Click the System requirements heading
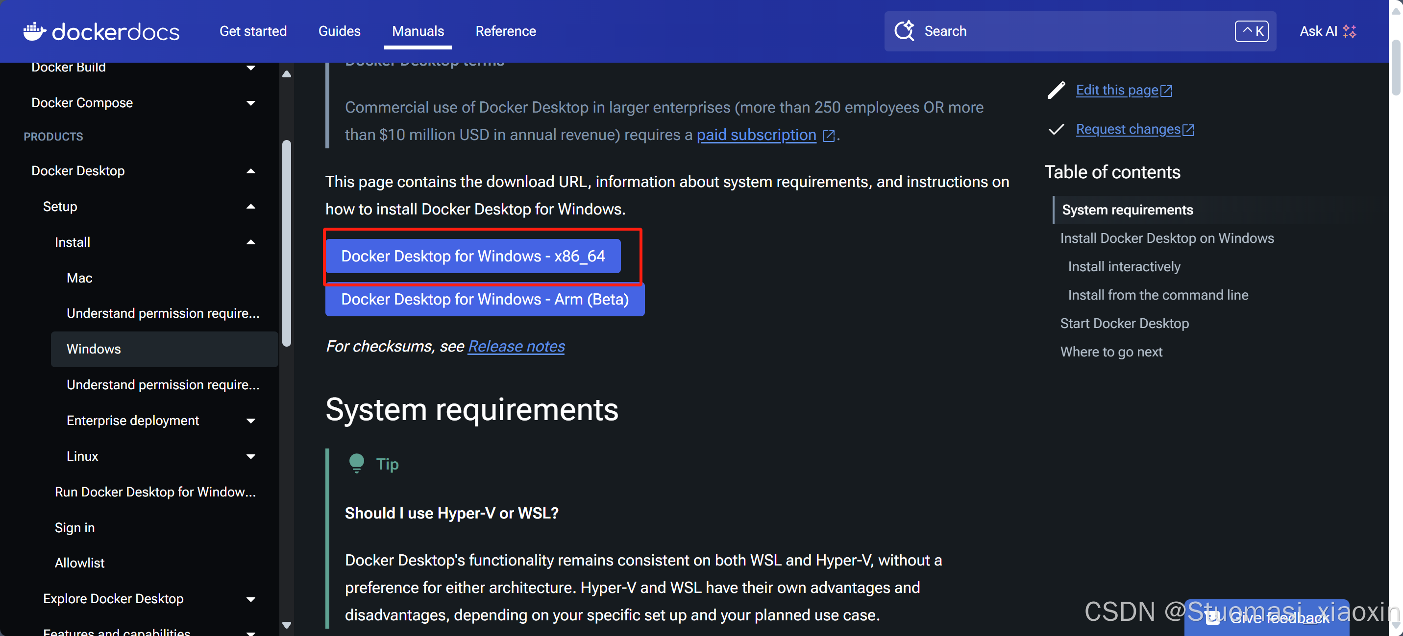 pos(471,410)
